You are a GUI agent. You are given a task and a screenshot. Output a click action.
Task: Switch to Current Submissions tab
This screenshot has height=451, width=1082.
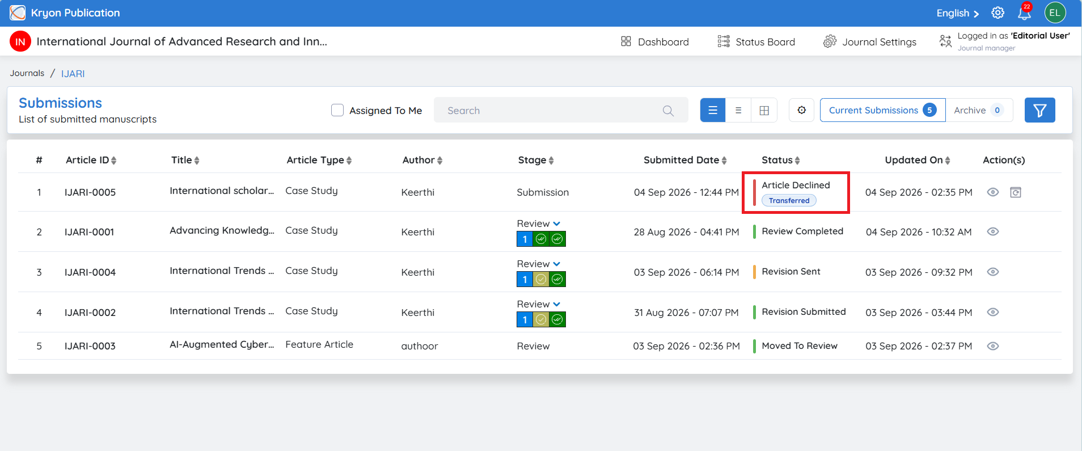click(882, 110)
